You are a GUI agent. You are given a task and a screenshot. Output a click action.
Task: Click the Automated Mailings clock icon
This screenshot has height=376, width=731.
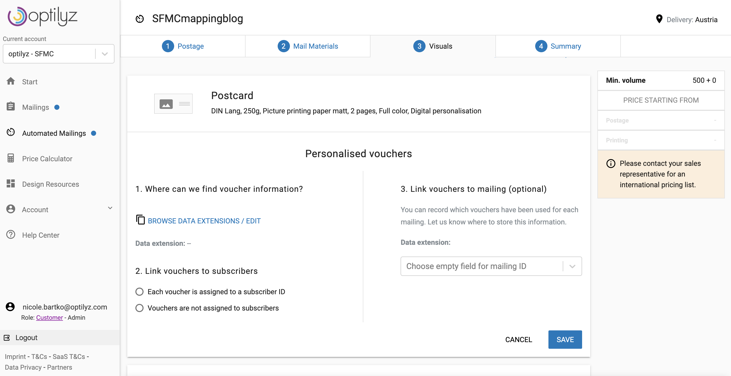point(11,132)
